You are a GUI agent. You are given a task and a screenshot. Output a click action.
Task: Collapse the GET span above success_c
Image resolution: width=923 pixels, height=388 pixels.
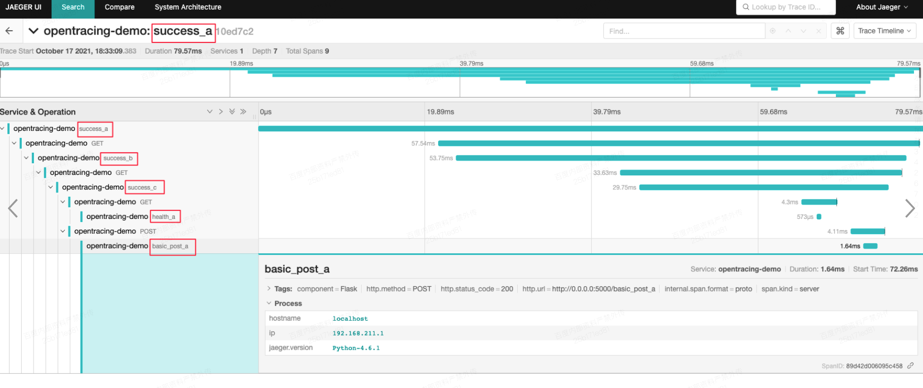coord(39,172)
